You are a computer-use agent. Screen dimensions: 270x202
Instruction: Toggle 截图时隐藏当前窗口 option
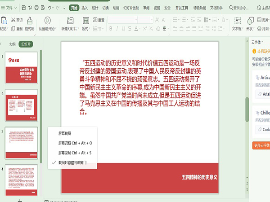coord(72,162)
